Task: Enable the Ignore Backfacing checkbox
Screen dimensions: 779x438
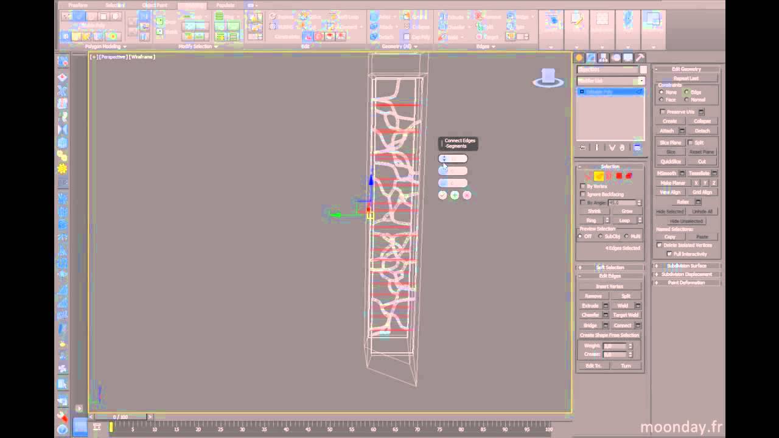Action: coord(583,194)
